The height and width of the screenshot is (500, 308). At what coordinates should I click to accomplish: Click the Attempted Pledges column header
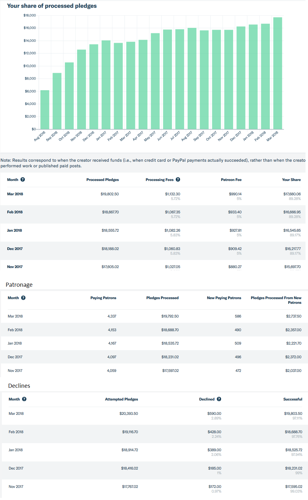121,399
